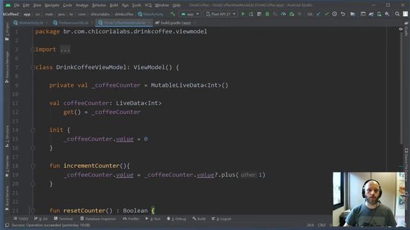Screen dimensions: 410x230
Task: Click the Git rollback icon
Action: tap(343, 14)
